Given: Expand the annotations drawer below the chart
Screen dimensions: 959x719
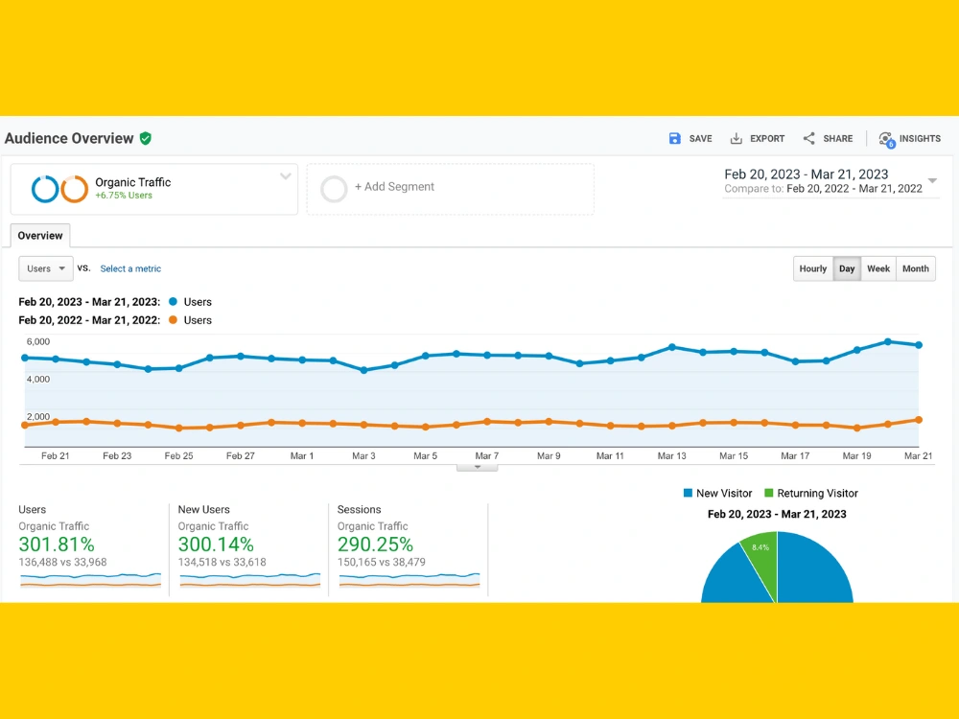Looking at the screenshot, I should pos(477,468).
